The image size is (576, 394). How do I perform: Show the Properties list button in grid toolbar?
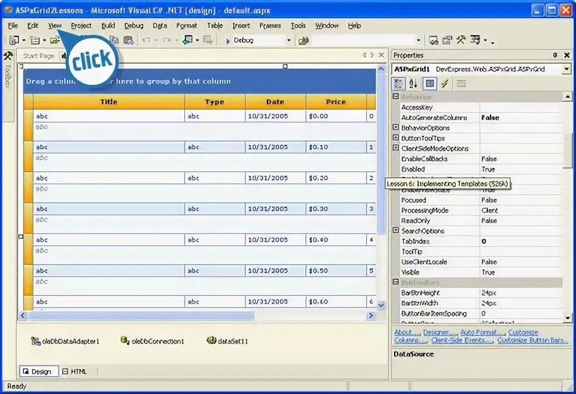pyautogui.click(x=430, y=84)
